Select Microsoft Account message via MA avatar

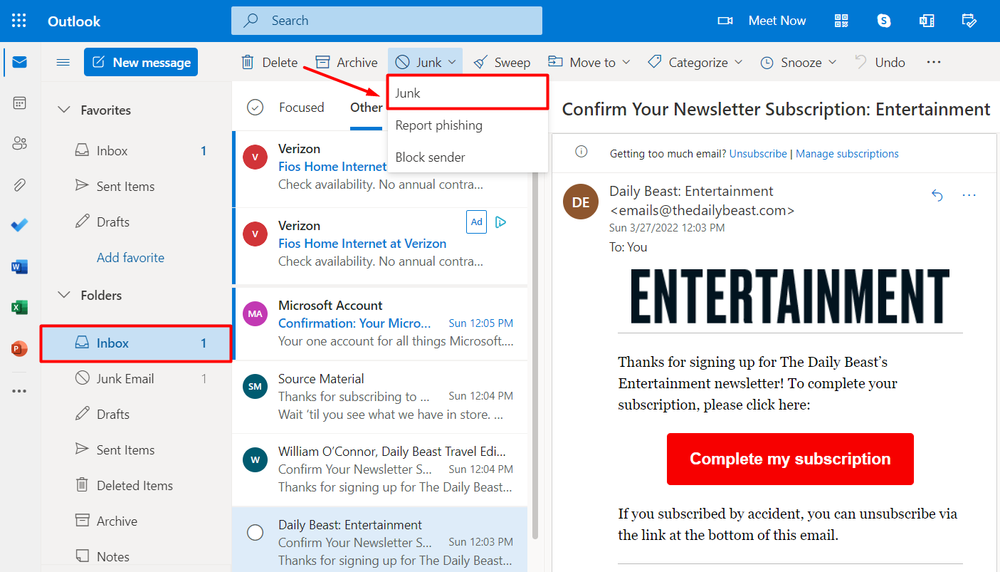click(255, 313)
